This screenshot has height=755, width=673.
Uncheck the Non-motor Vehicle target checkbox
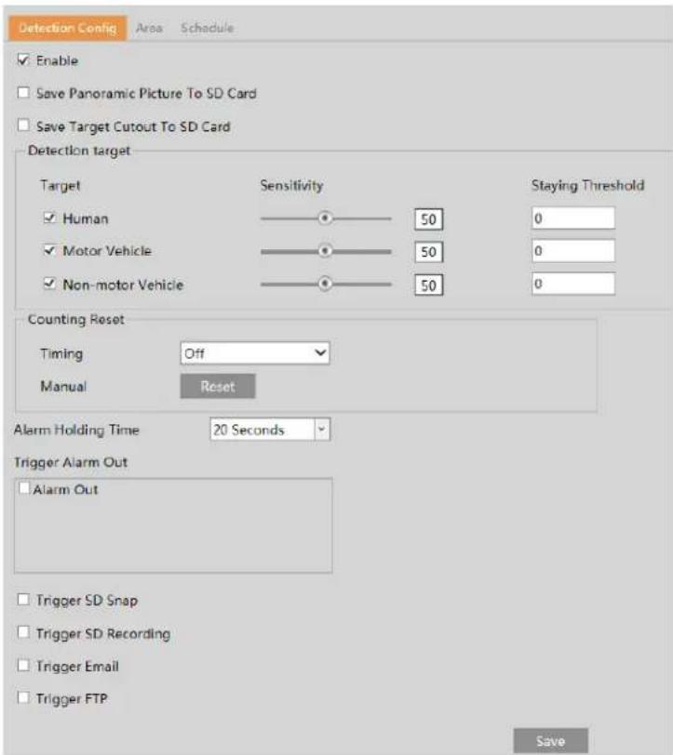[49, 283]
